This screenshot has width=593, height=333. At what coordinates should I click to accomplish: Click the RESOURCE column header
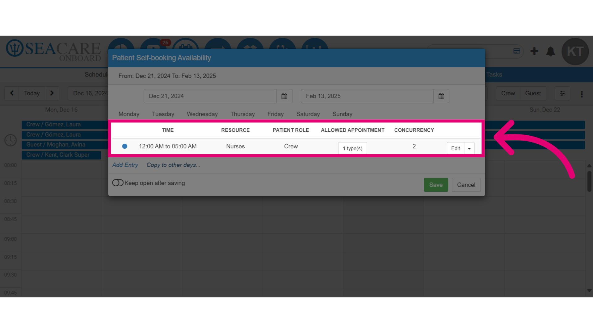[x=235, y=130]
